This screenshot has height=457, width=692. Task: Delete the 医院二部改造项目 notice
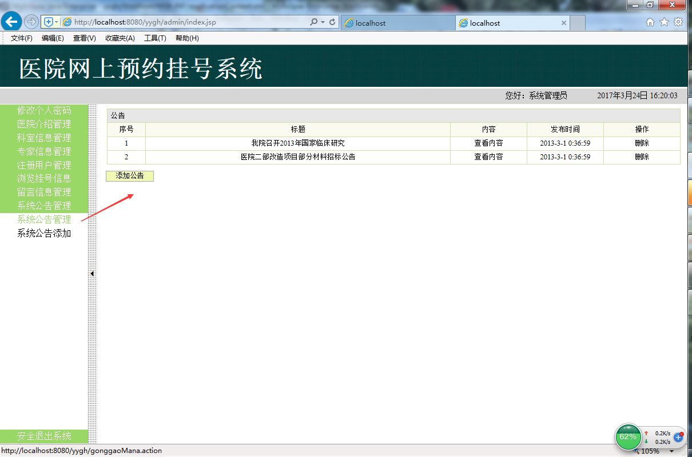pyautogui.click(x=642, y=157)
